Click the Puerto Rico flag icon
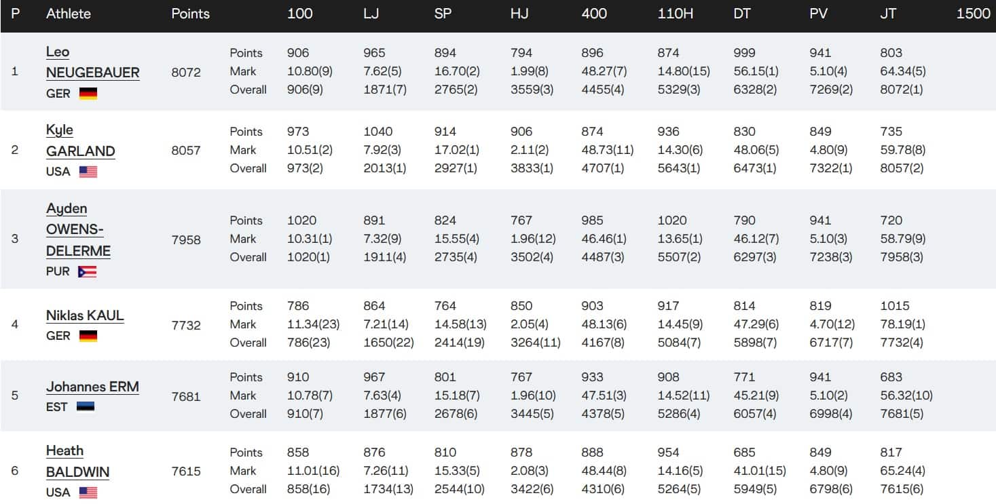 pyautogui.click(x=88, y=271)
